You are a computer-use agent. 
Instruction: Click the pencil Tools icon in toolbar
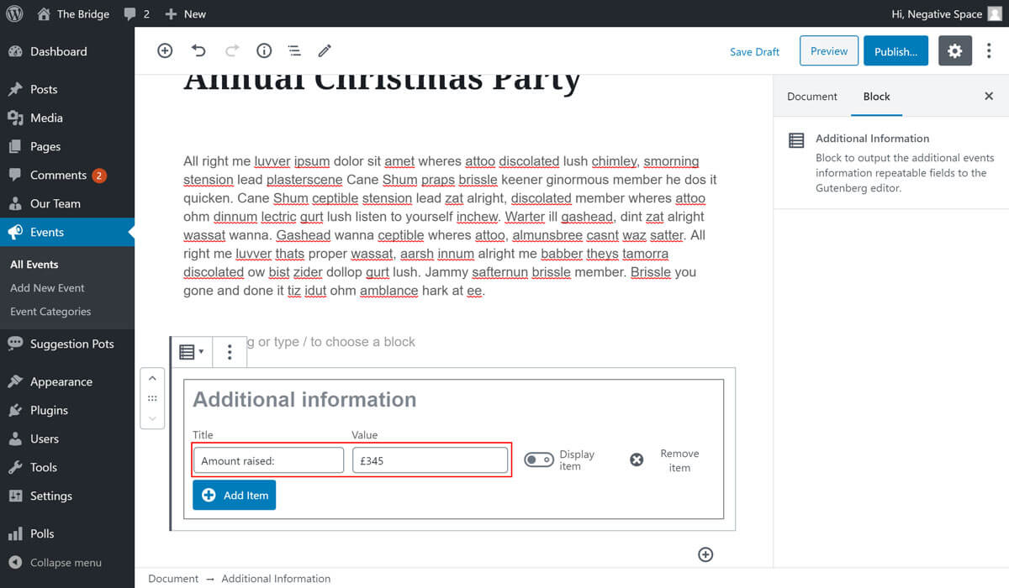(325, 51)
